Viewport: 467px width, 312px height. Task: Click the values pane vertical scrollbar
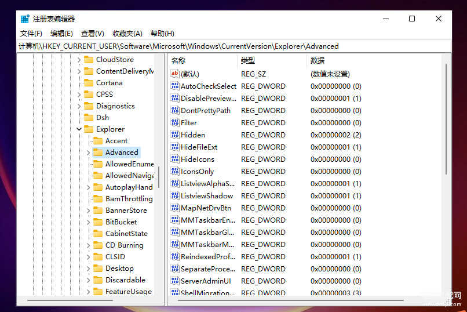(446, 119)
